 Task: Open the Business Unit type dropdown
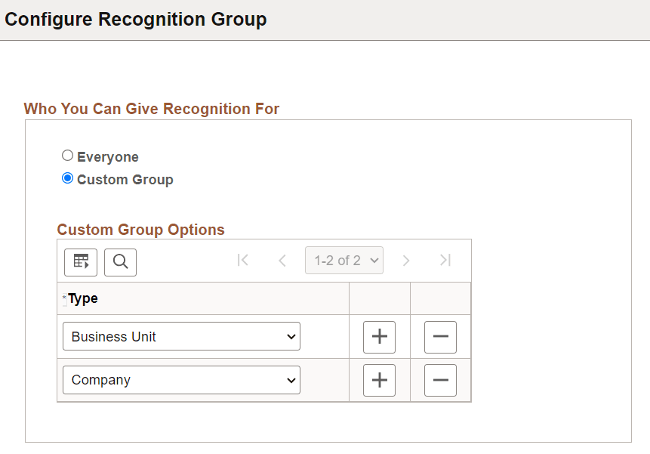coord(180,336)
